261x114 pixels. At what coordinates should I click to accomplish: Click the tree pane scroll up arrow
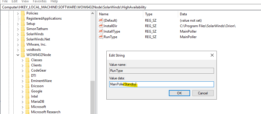(x=93, y=13)
